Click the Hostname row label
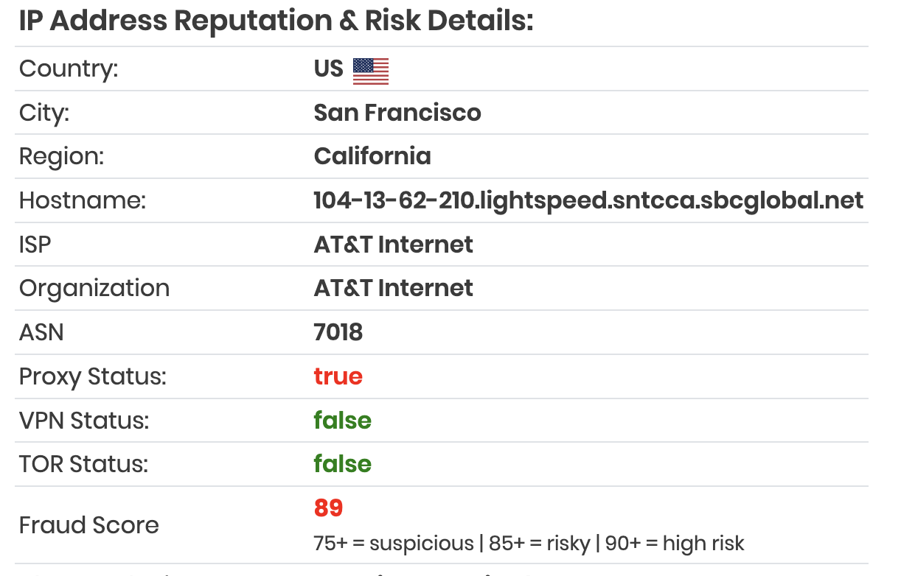901x576 pixels. [83, 200]
